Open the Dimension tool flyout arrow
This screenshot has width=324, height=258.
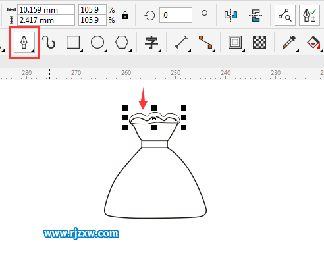[x=190, y=51]
